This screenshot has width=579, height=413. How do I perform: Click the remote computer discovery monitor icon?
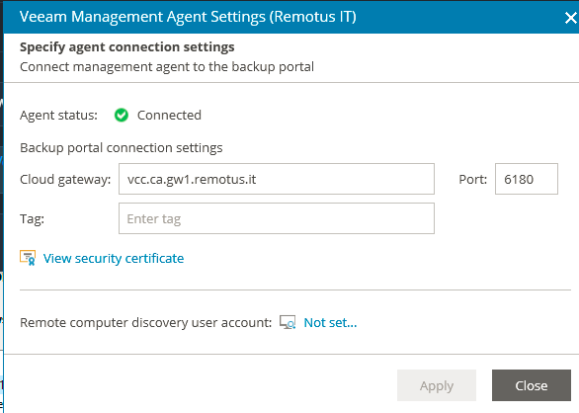point(288,322)
